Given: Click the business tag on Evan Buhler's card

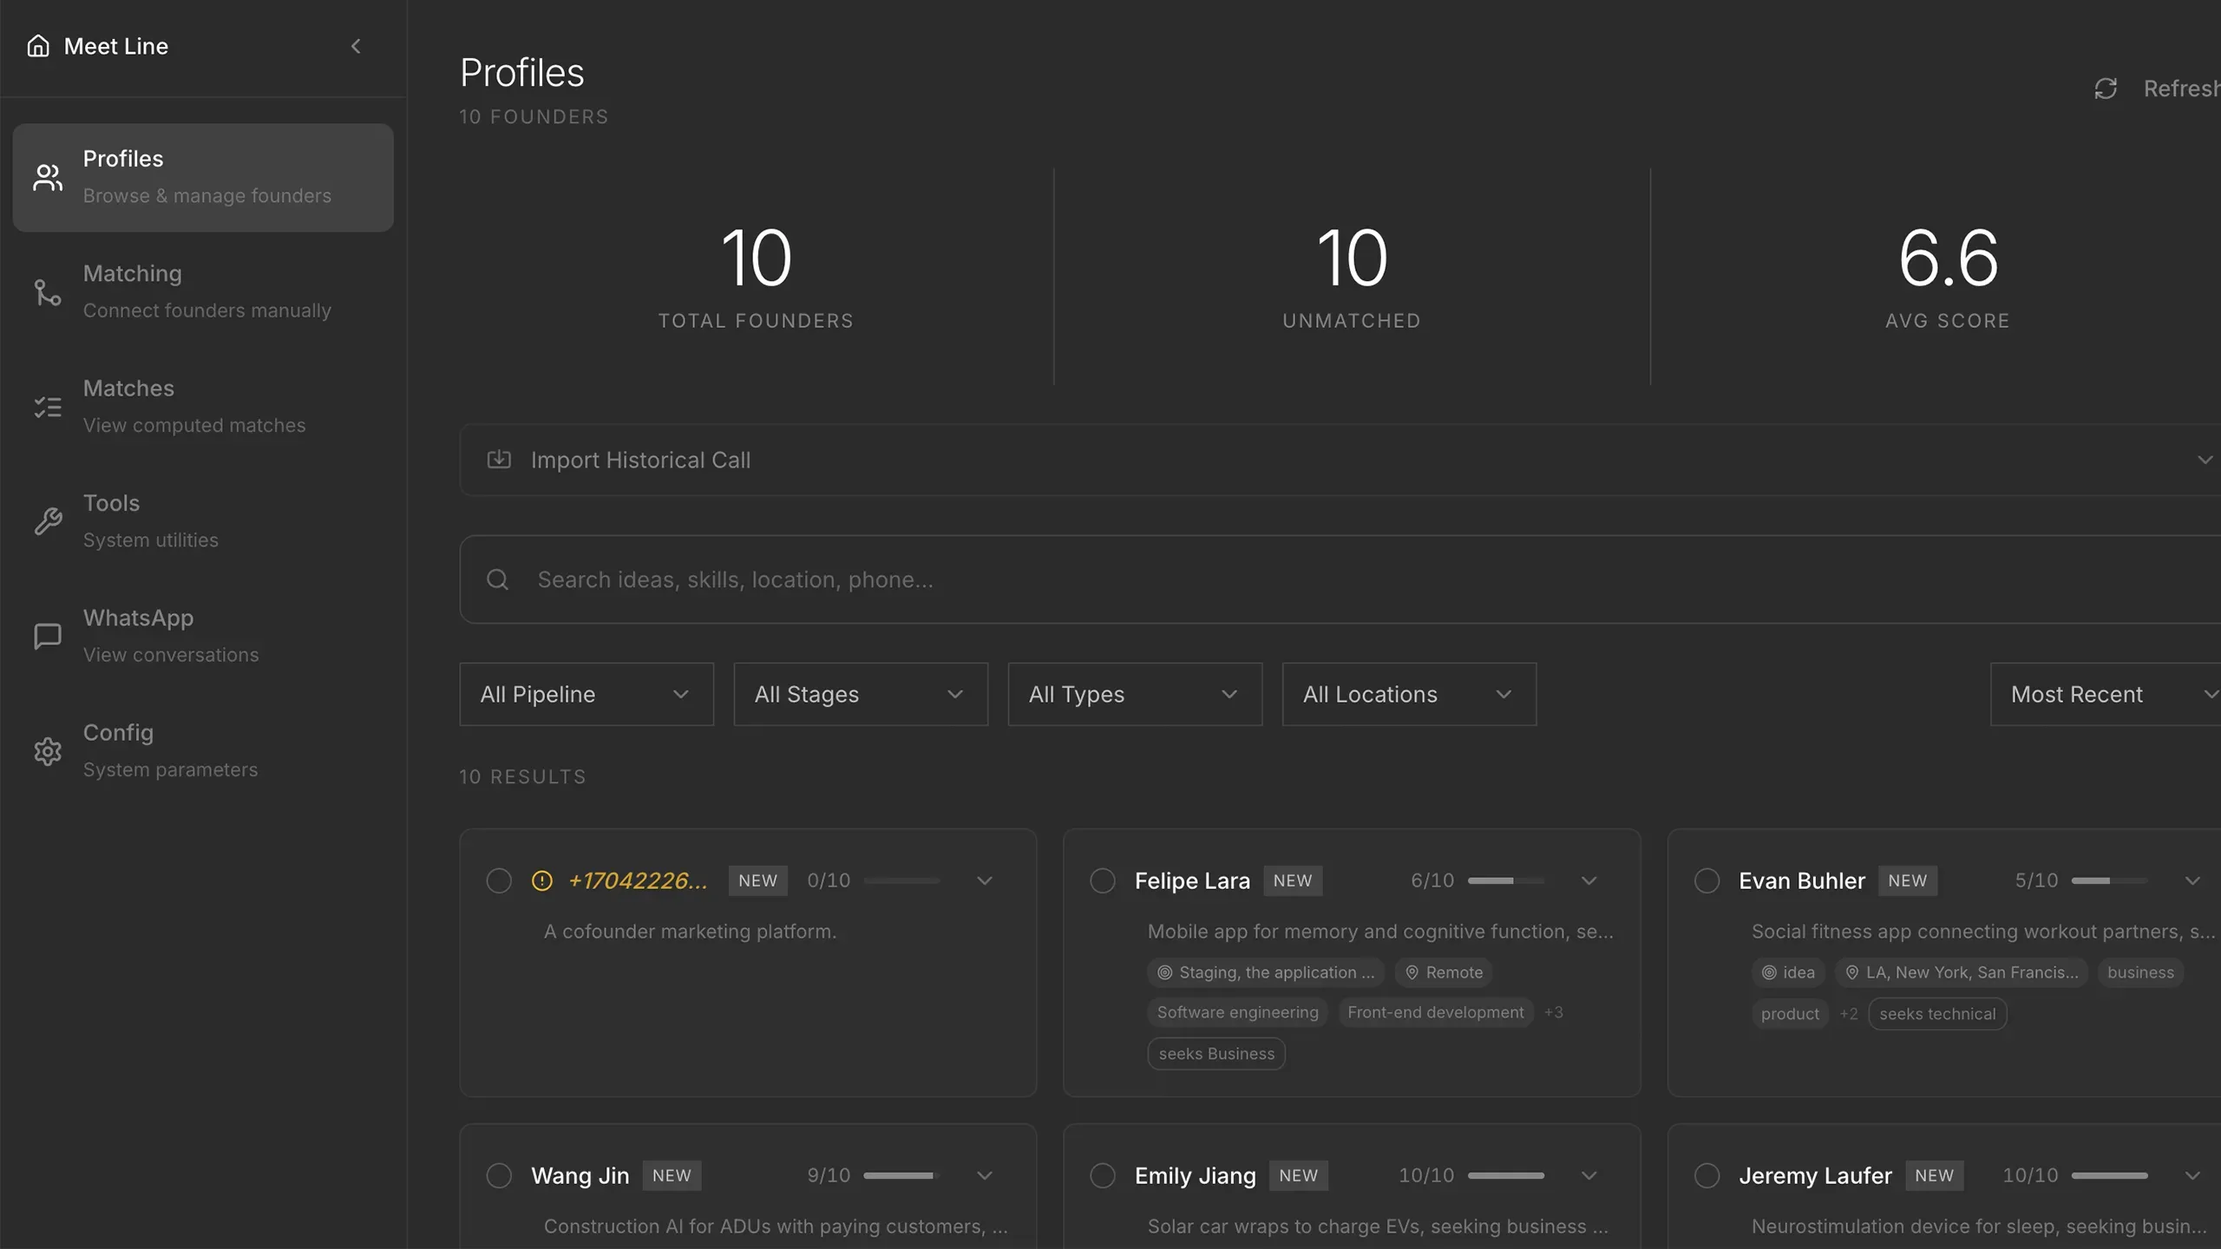Looking at the screenshot, I should click(2140, 972).
